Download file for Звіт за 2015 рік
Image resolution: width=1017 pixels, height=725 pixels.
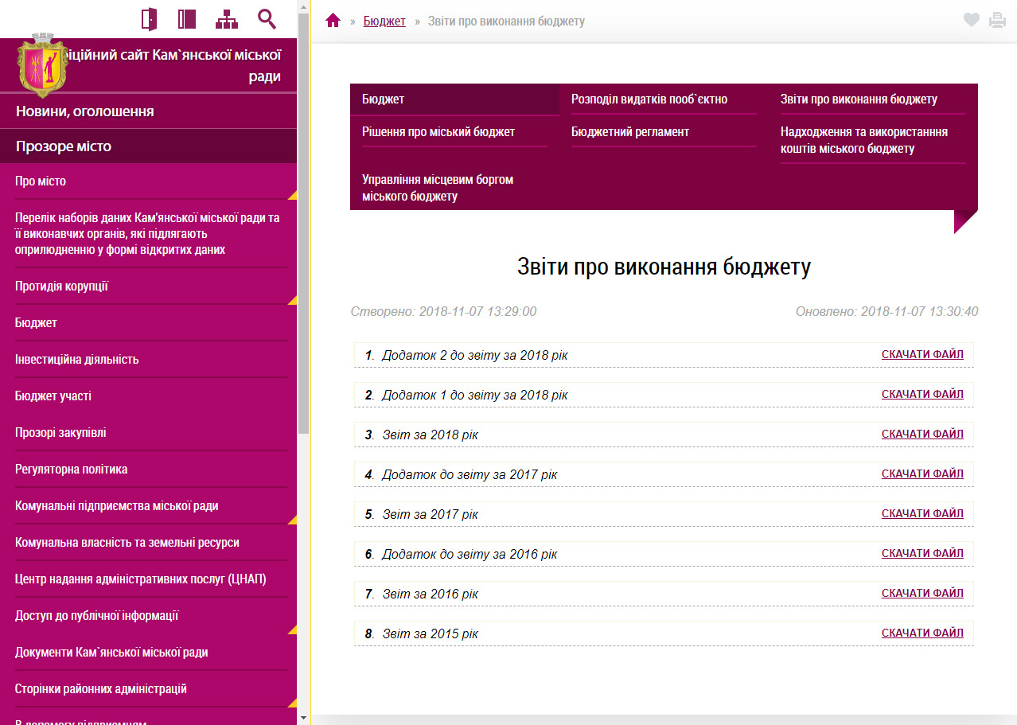[922, 633]
